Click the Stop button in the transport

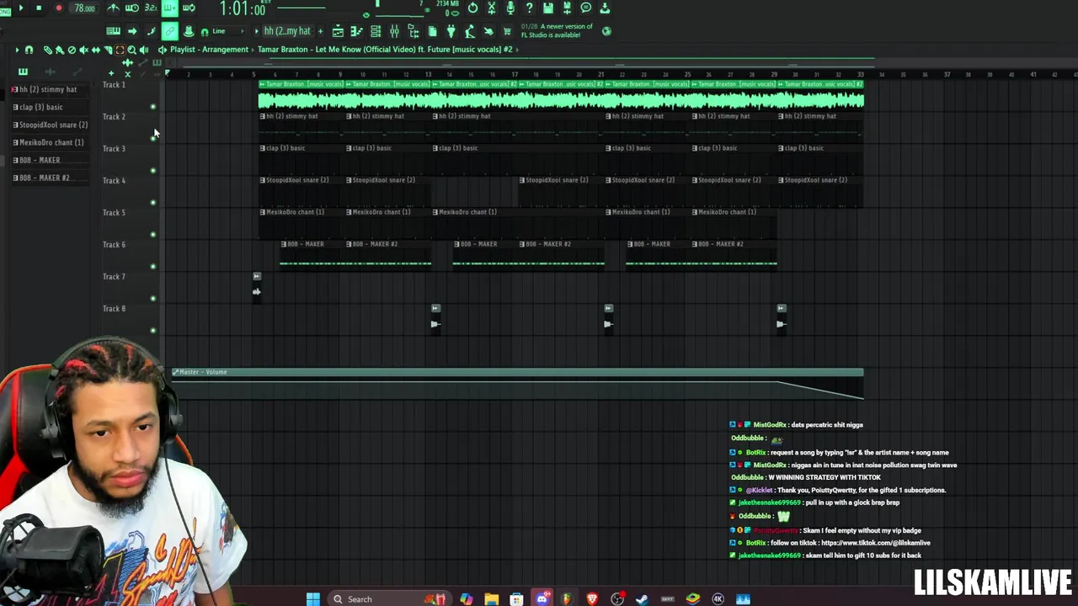click(x=39, y=8)
